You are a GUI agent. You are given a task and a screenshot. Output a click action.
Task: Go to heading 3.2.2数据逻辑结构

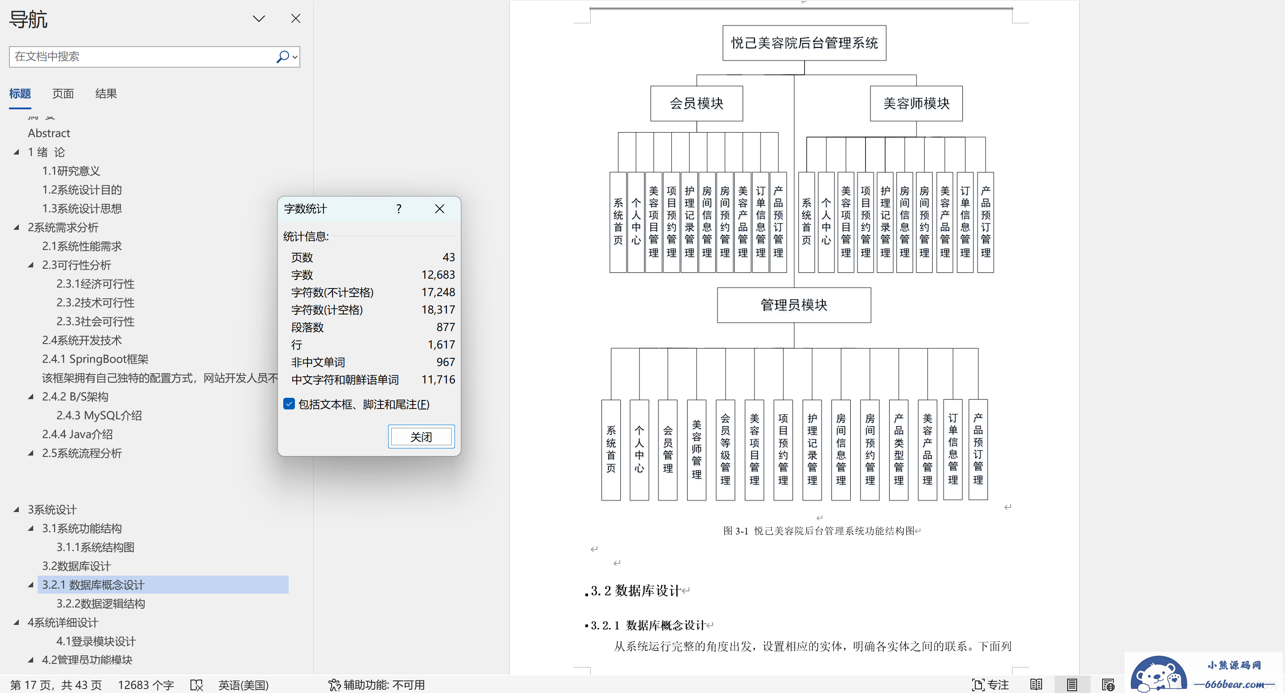[x=101, y=603]
